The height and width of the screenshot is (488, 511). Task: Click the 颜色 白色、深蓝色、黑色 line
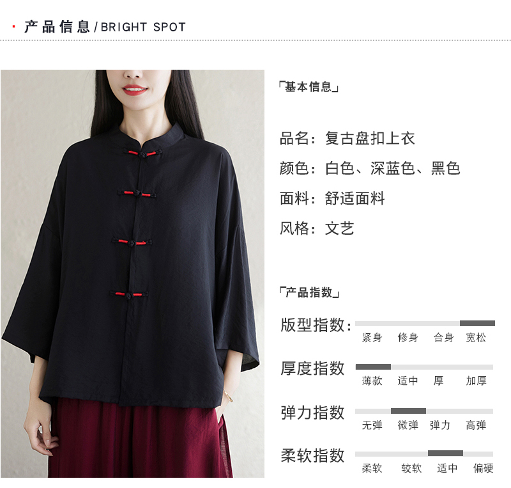point(370,168)
